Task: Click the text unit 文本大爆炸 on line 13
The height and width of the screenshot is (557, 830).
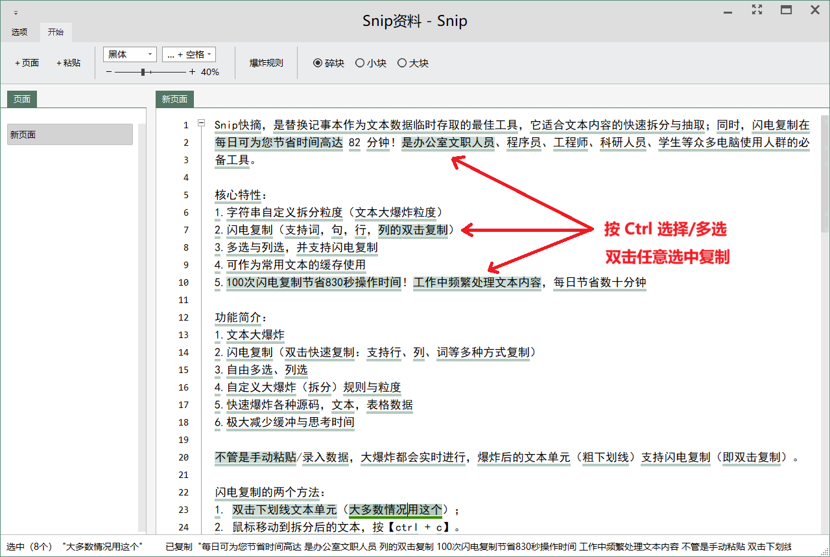Action: click(255, 335)
